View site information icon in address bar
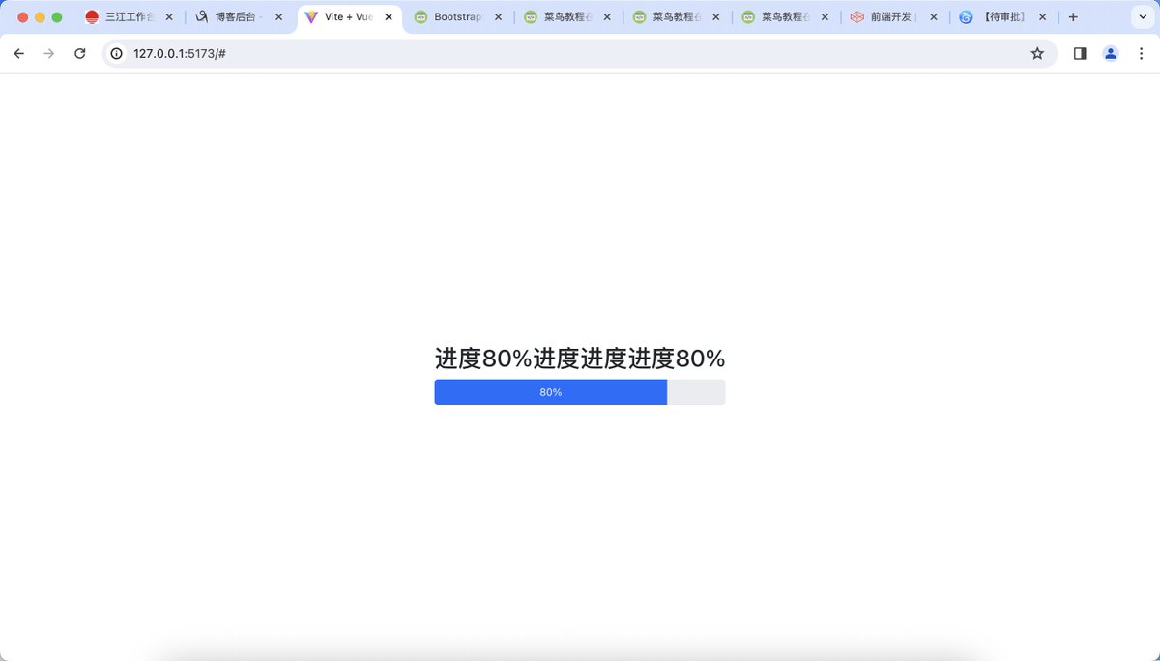This screenshot has height=661, width=1160. coord(117,54)
